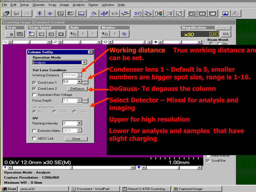Image resolution: width=256 pixels, height=192 pixels.
Task: Click the Monitor focus icon
Action: tap(115, 34)
